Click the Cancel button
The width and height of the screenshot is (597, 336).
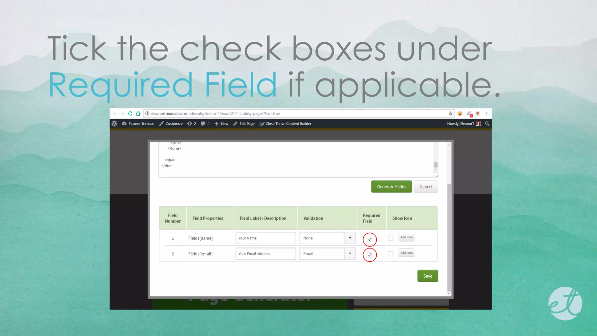(x=426, y=187)
